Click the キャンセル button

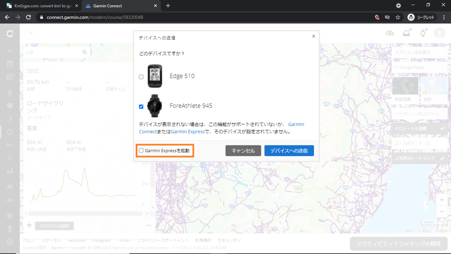point(243,151)
